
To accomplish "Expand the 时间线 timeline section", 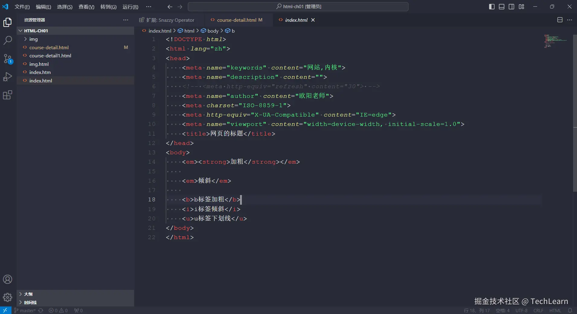I will (75, 303).
